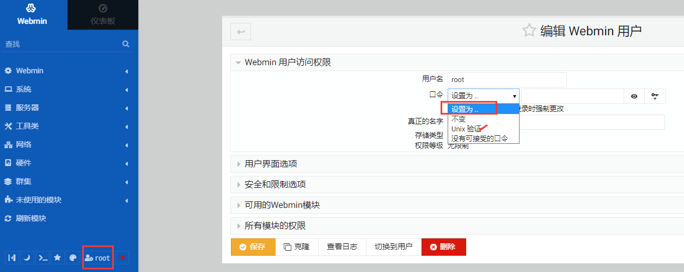
Task: Collapse Webmin 用户访问权限 section
Action: click(x=457, y=62)
